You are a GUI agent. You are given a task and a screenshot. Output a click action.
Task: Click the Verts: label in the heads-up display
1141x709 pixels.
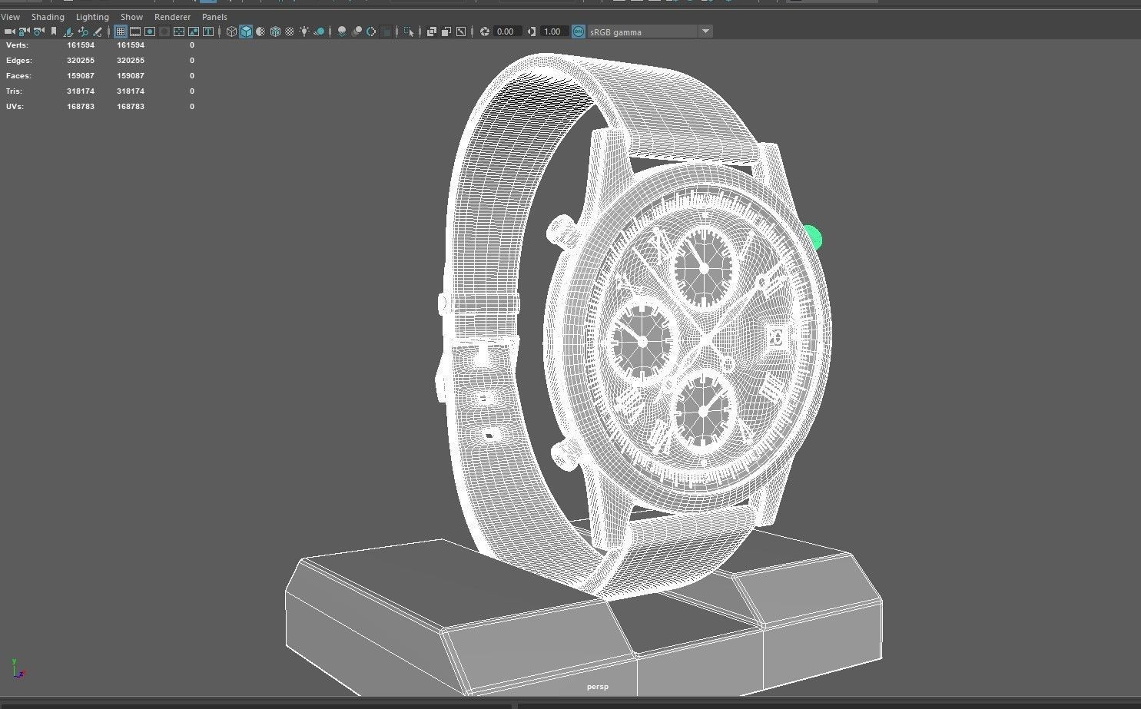coord(17,45)
